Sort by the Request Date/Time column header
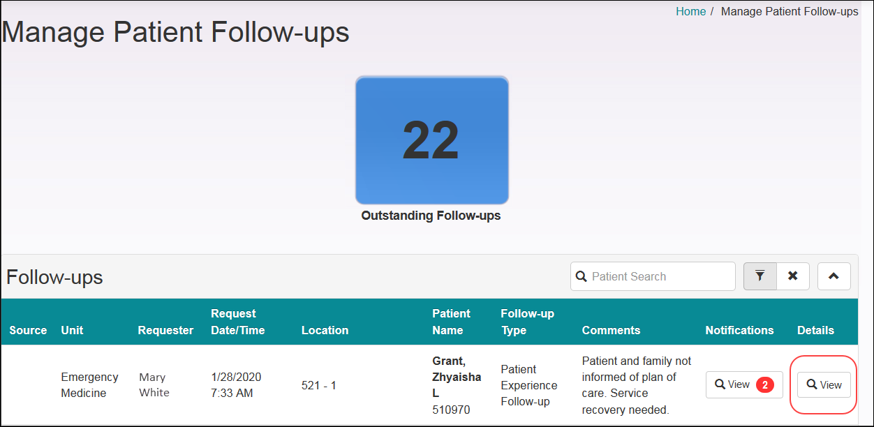The image size is (874, 427). [x=236, y=322]
